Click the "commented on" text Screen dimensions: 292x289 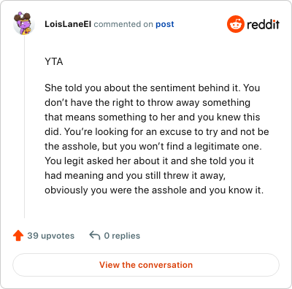[x=123, y=24]
